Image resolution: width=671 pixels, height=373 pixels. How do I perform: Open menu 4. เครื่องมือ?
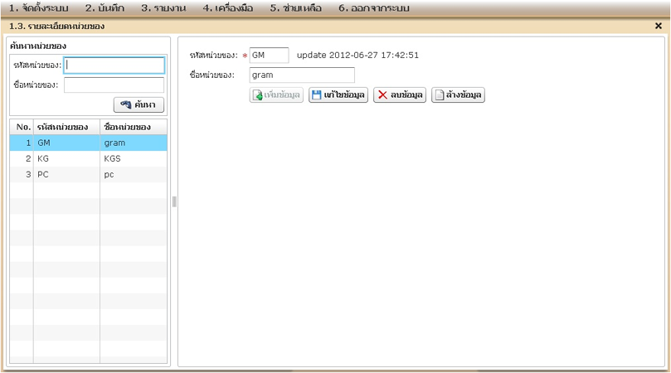pos(228,8)
